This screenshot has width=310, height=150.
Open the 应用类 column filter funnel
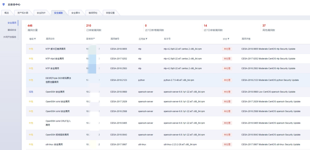[x=146, y=39]
